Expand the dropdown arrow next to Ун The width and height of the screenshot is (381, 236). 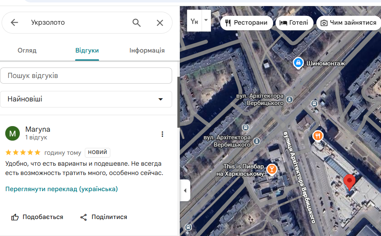click(x=206, y=21)
